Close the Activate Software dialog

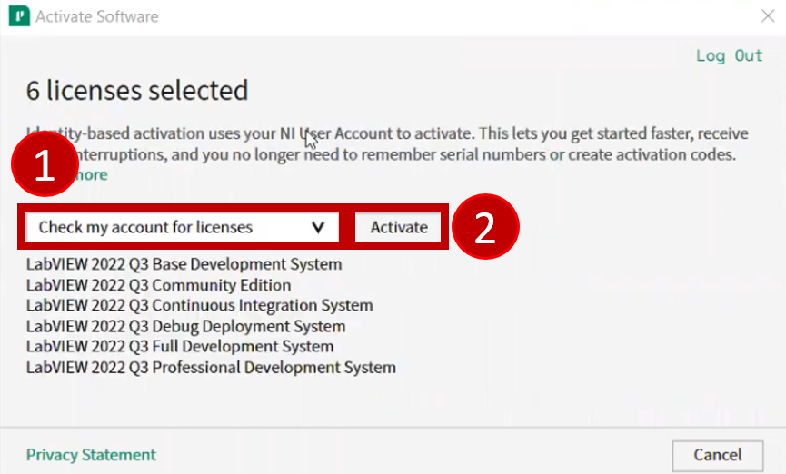(x=768, y=16)
